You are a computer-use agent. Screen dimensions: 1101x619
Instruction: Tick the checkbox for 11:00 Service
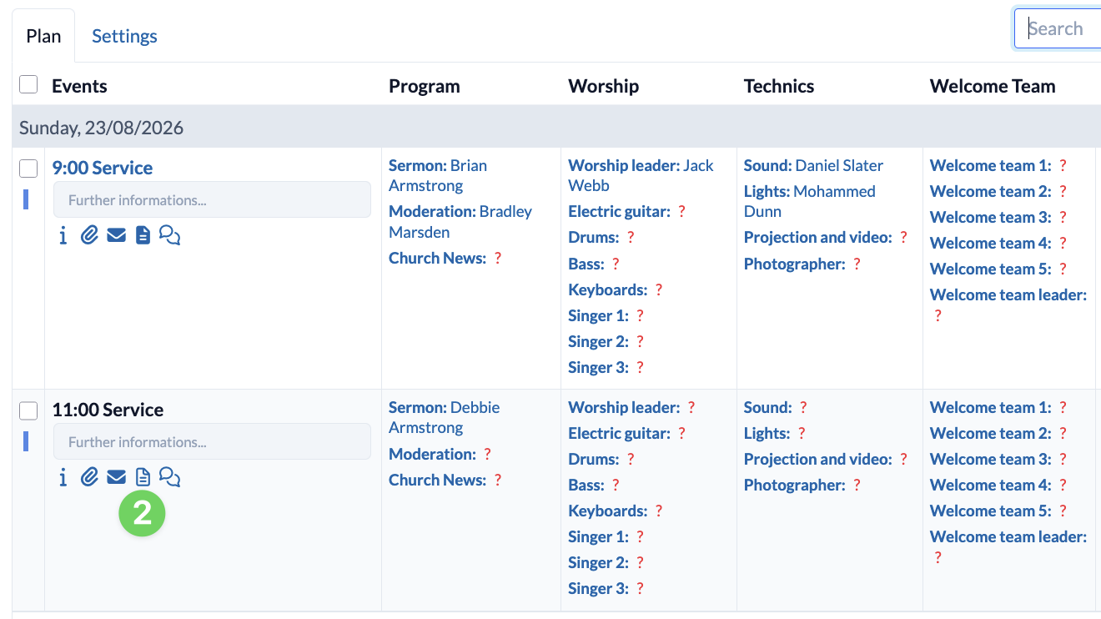(28, 410)
